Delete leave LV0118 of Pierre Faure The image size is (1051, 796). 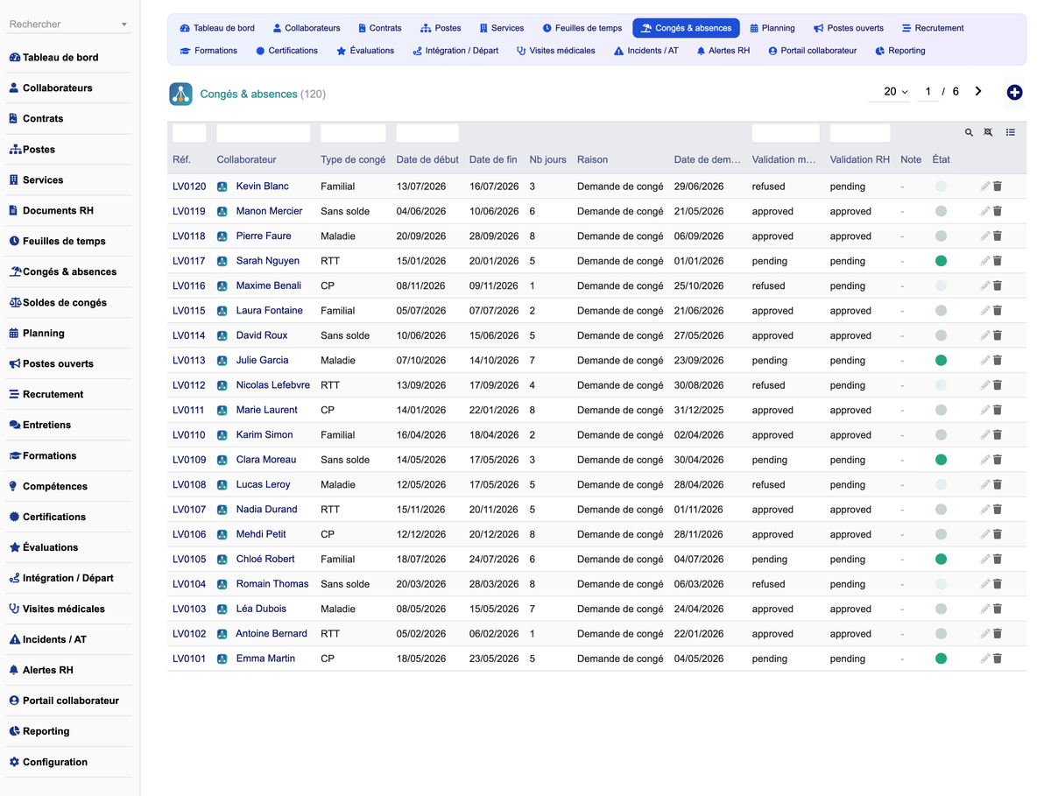[998, 236]
